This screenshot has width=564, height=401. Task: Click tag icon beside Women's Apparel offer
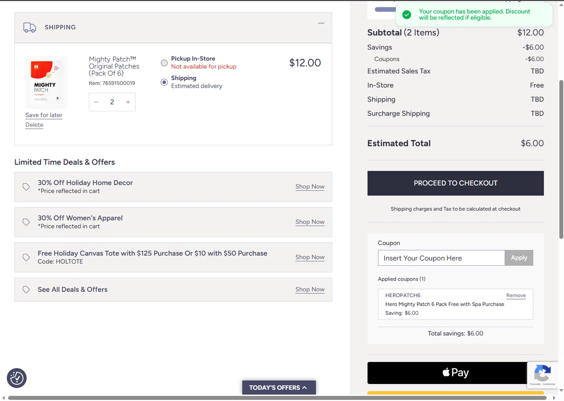(x=26, y=222)
